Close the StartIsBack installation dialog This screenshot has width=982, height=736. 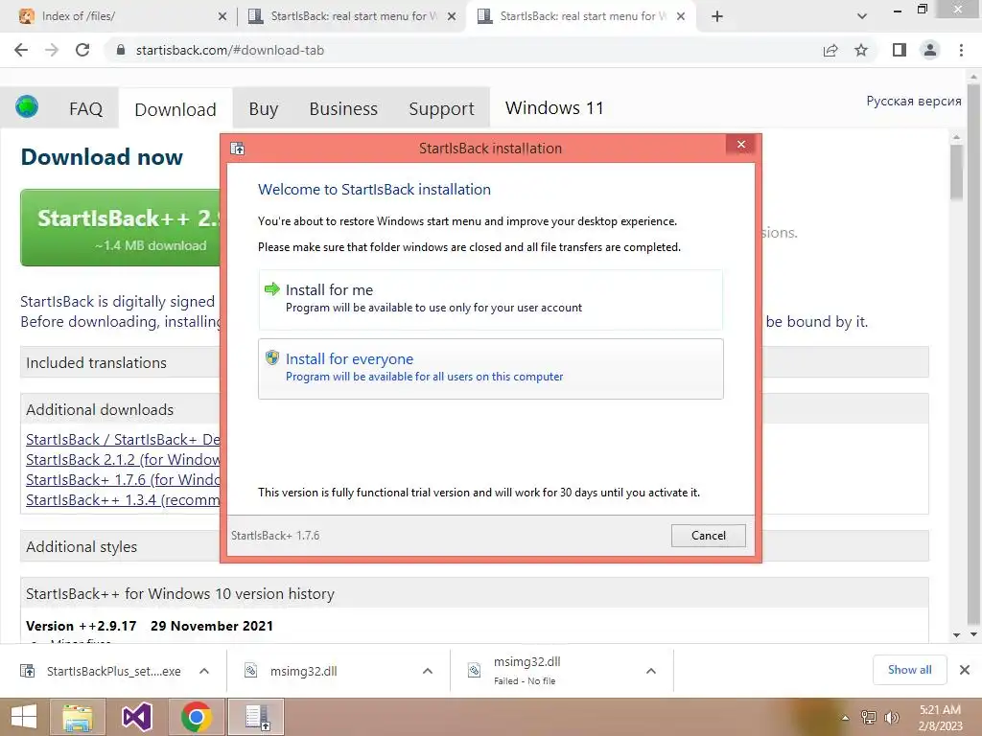(x=741, y=145)
